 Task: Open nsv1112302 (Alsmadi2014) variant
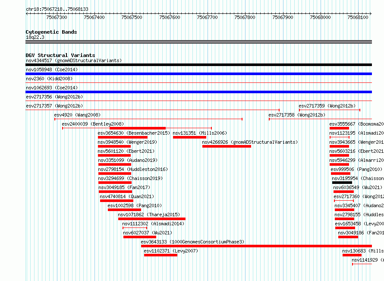pos(153,224)
